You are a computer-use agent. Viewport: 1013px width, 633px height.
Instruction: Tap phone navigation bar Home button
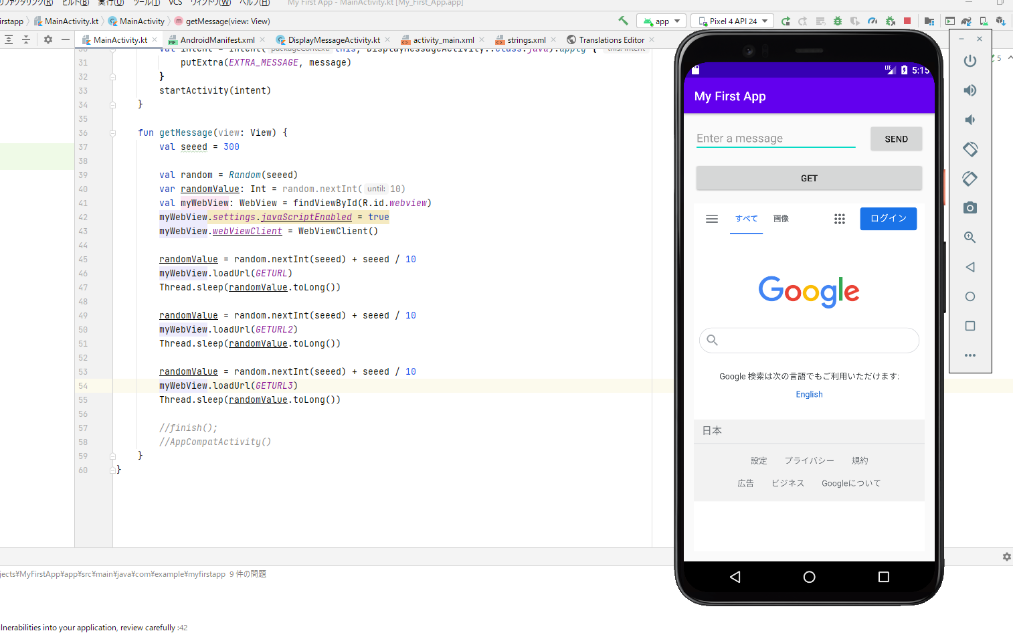coord(809,577)
